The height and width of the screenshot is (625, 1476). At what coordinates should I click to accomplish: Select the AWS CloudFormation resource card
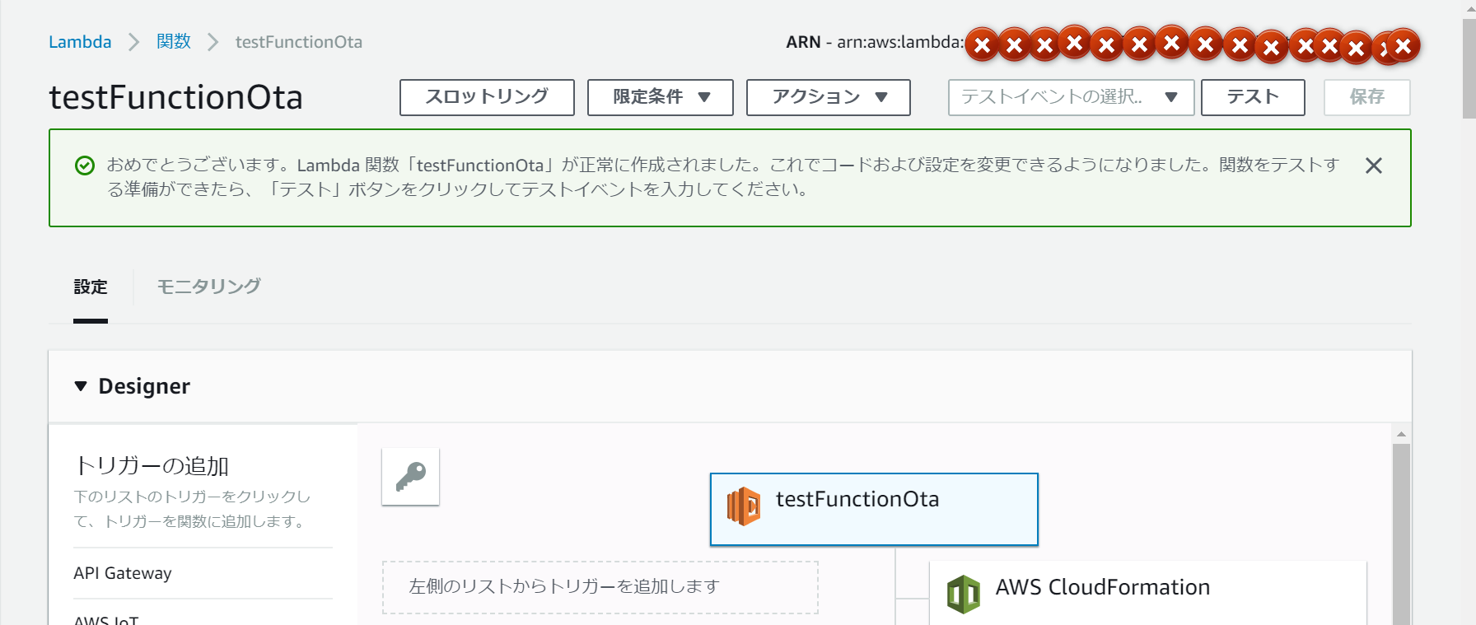(1148, 593)
